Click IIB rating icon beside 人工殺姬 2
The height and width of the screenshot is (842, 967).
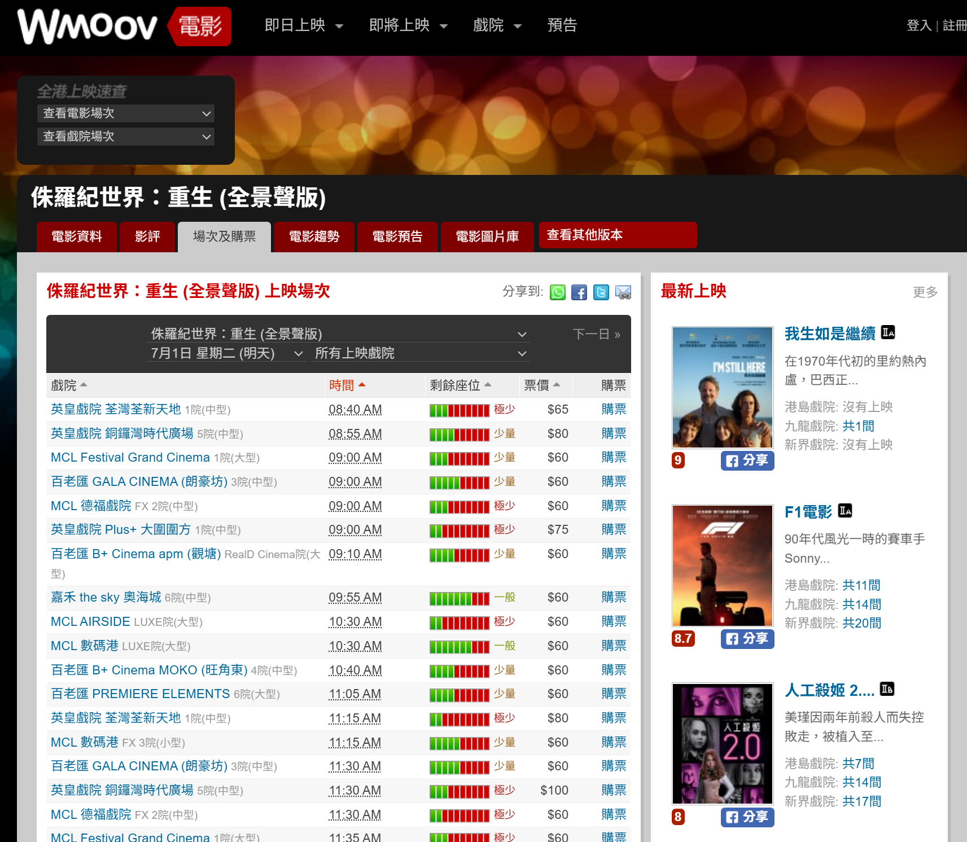pos(887,689)
